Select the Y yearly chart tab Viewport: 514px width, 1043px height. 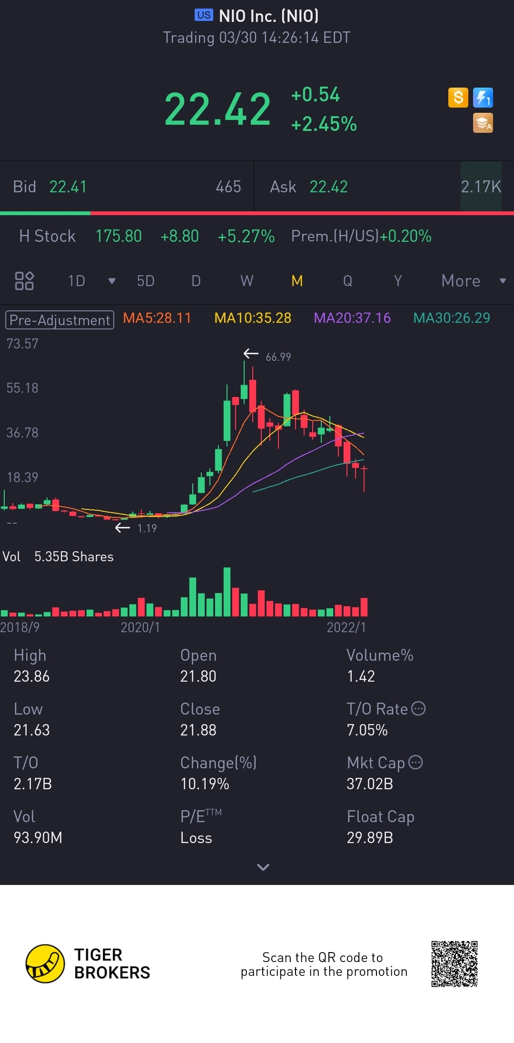click(398, 281)
